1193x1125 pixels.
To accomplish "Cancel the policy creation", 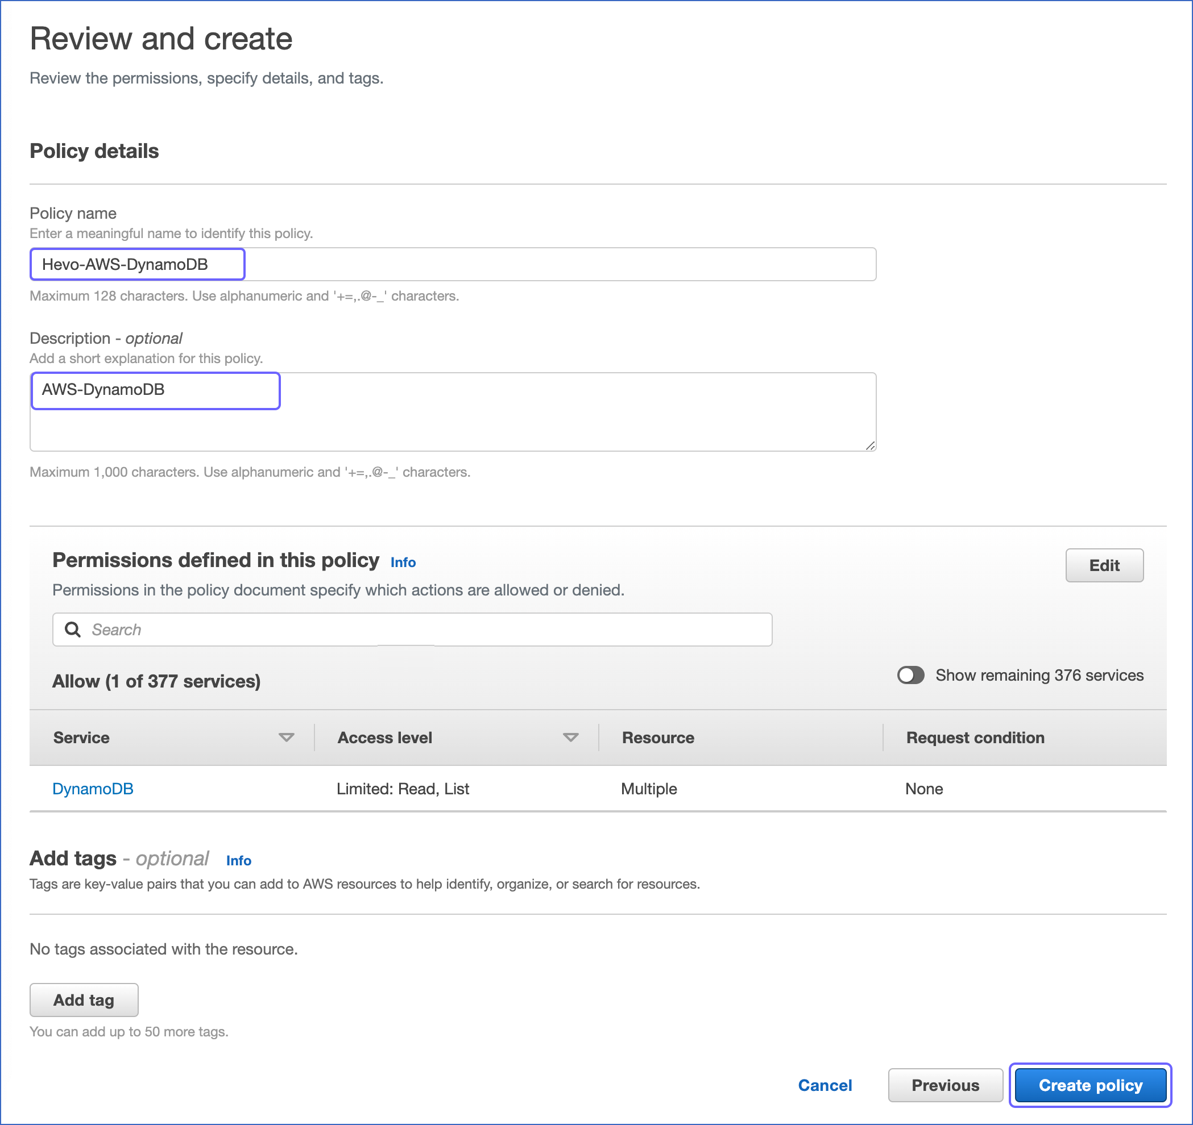I will pyautogui.click(x=825, y=1085).
